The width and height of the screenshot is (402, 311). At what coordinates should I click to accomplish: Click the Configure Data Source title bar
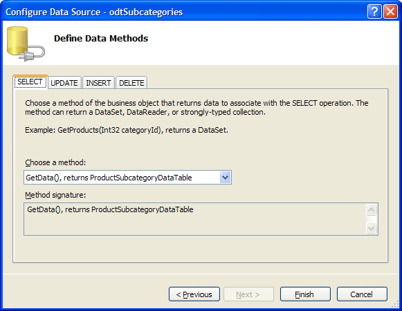pos(179,12)
